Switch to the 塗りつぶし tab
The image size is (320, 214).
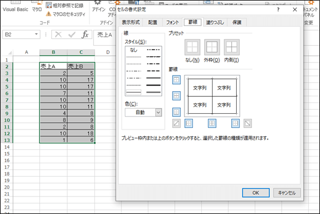pyautogui.click(x=215, y=23)
